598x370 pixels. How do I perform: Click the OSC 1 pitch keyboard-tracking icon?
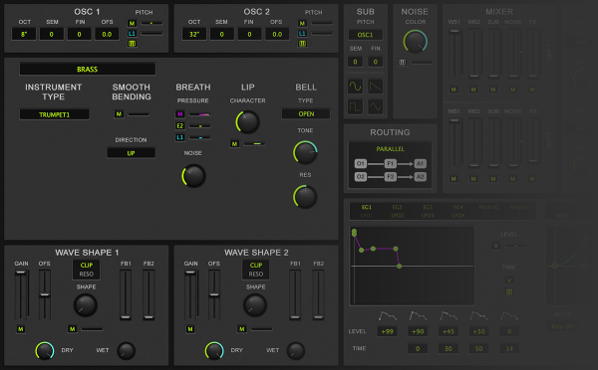pos(132,44)
